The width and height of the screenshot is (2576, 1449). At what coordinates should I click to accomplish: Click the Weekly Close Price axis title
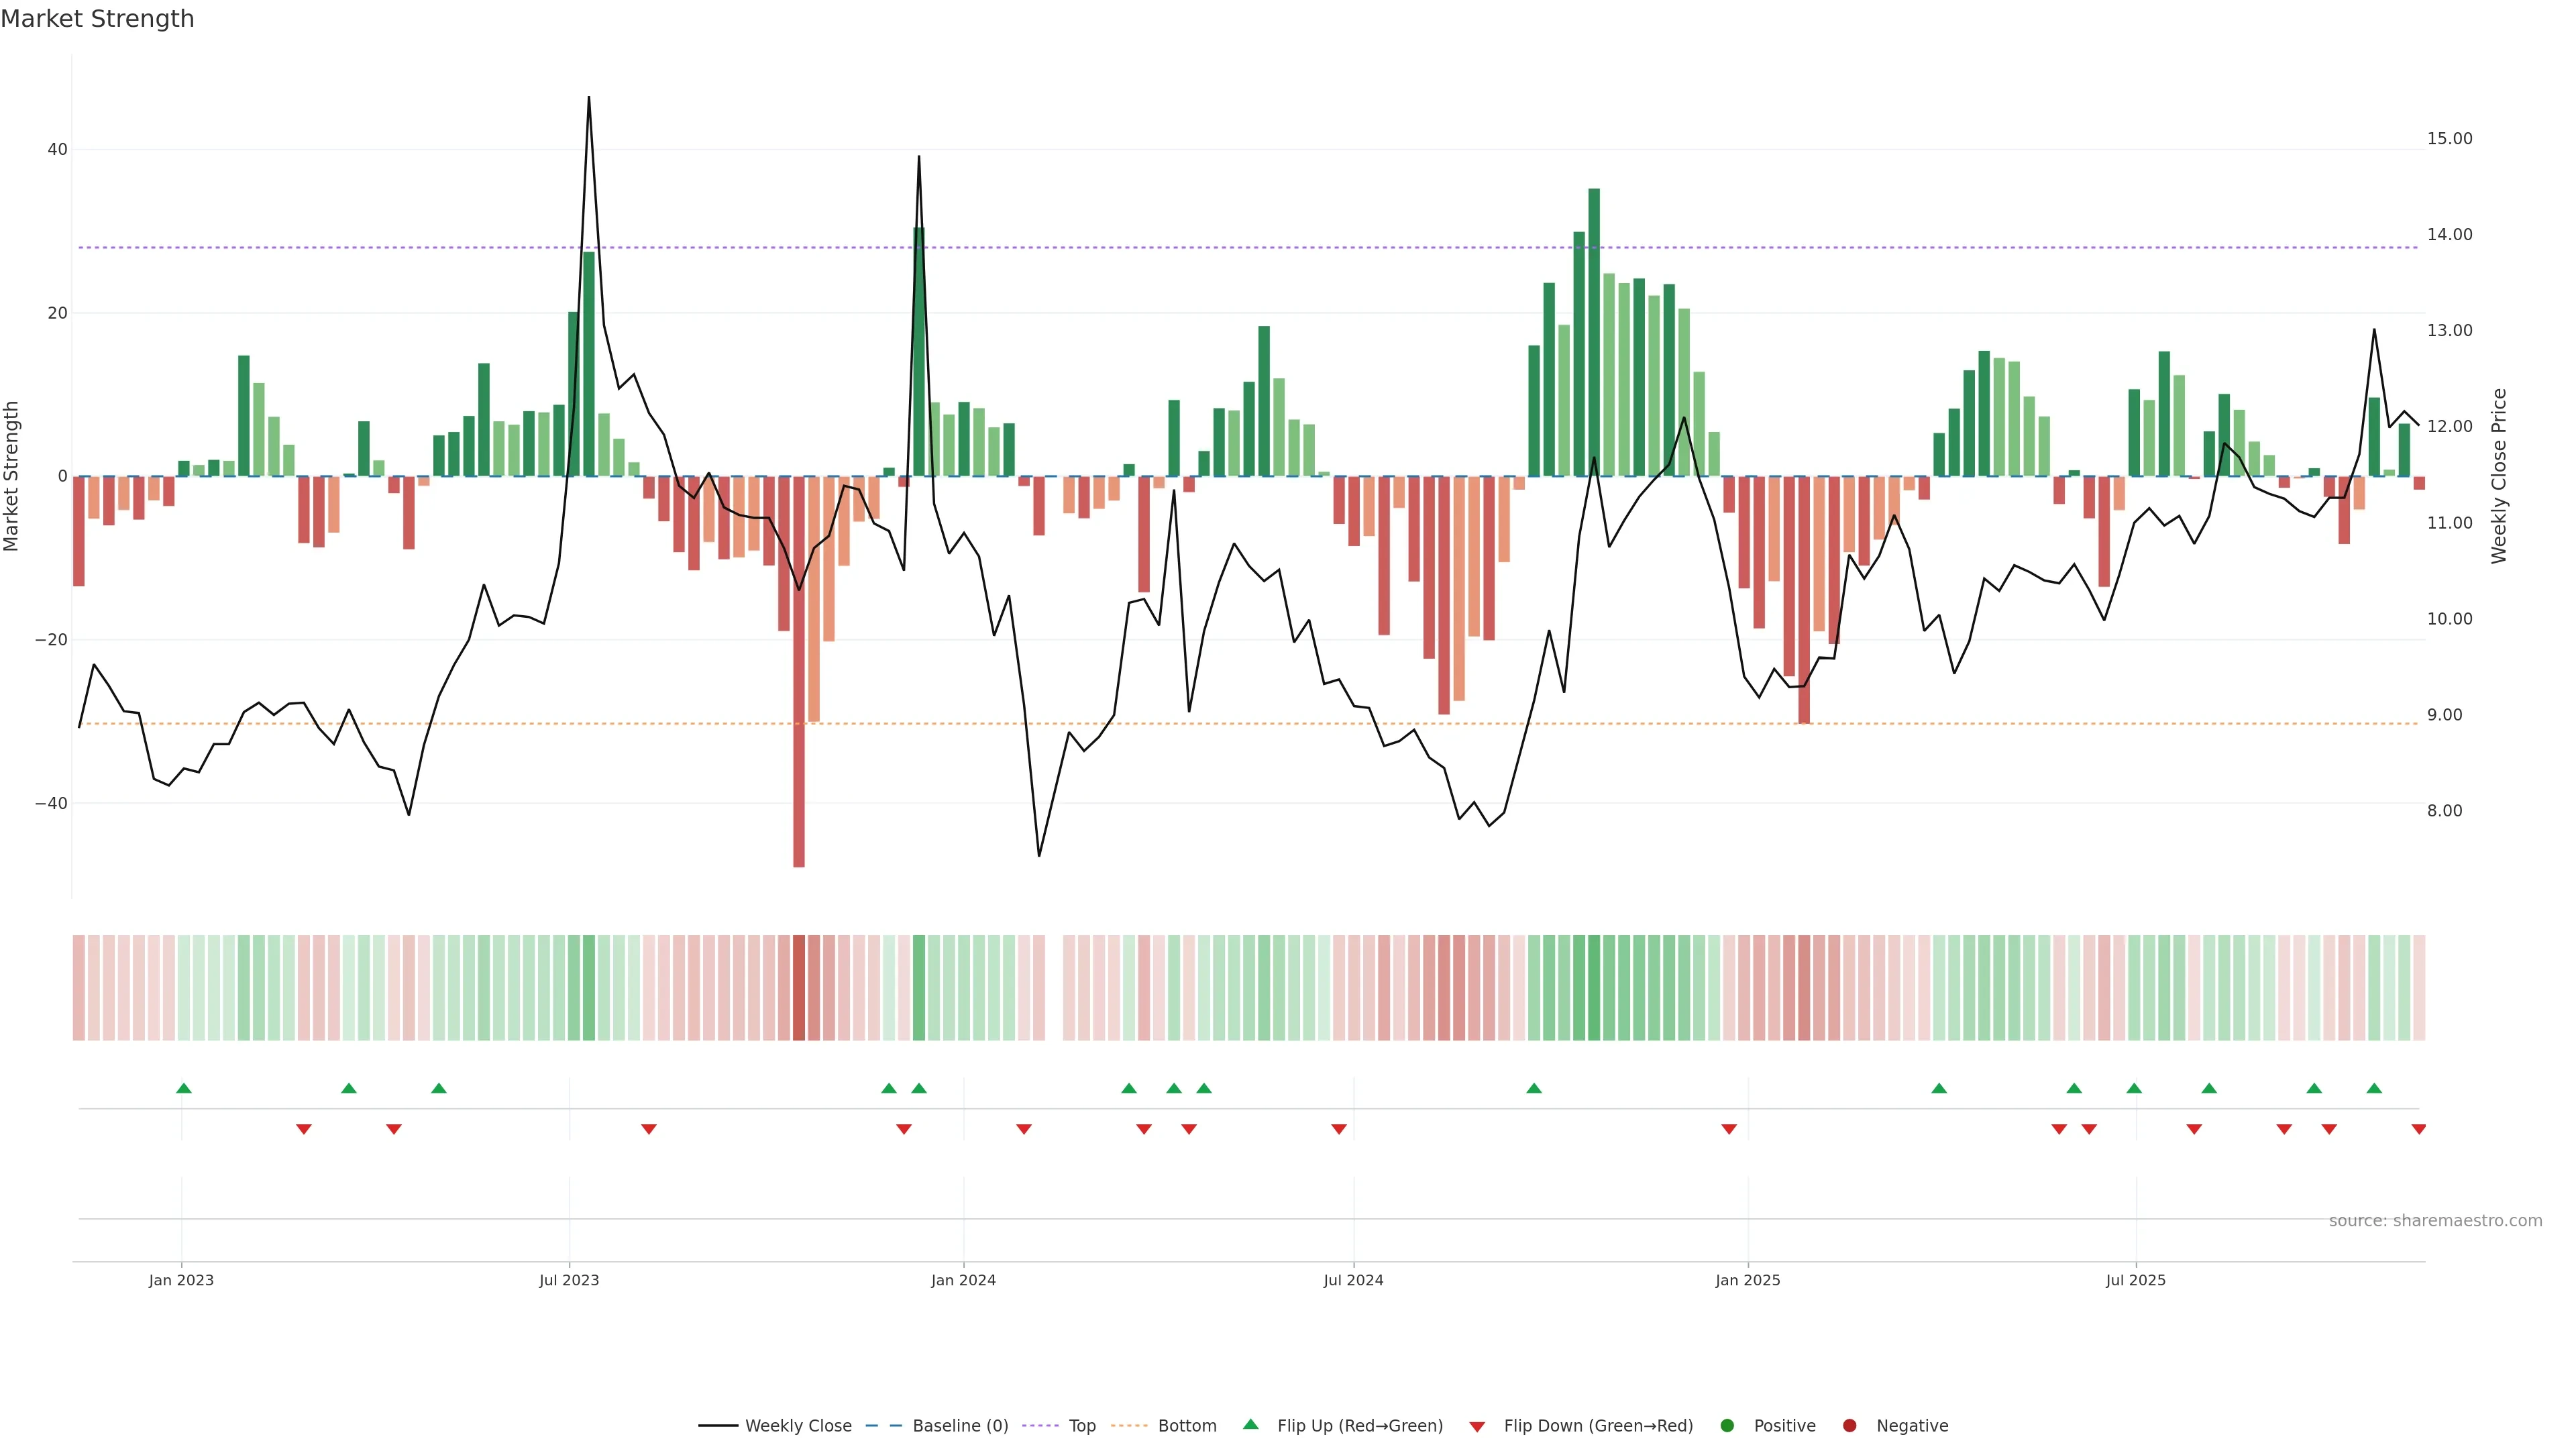pyautogui.click(x=2499, y=476)
